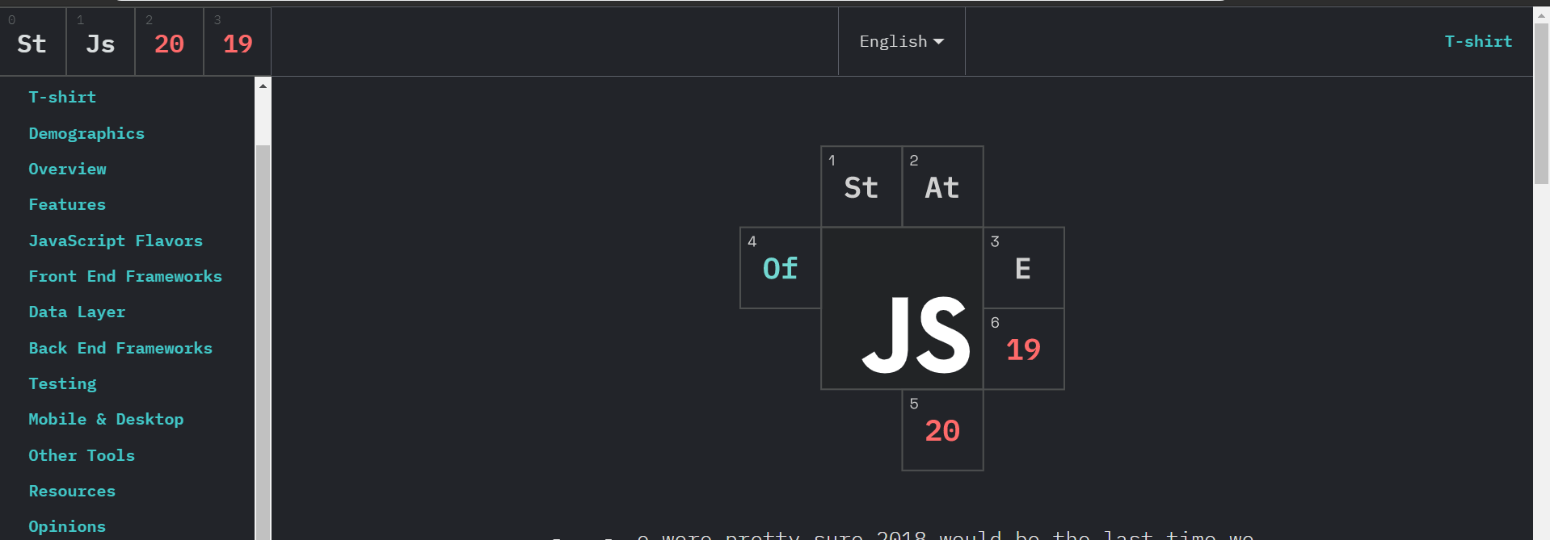Click the red 20 tile in header logo
Image resolution: width=1550 pixels, height=540 pixels.
[x=170, y=42]
